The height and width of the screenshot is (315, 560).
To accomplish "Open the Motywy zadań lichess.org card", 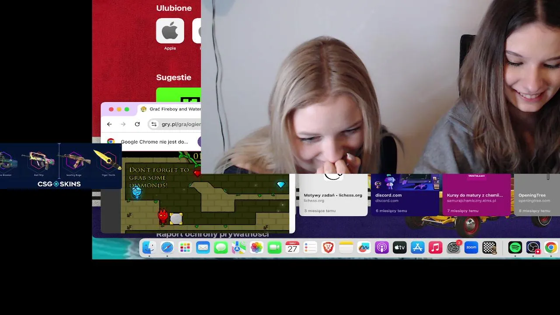I will 333,195.
